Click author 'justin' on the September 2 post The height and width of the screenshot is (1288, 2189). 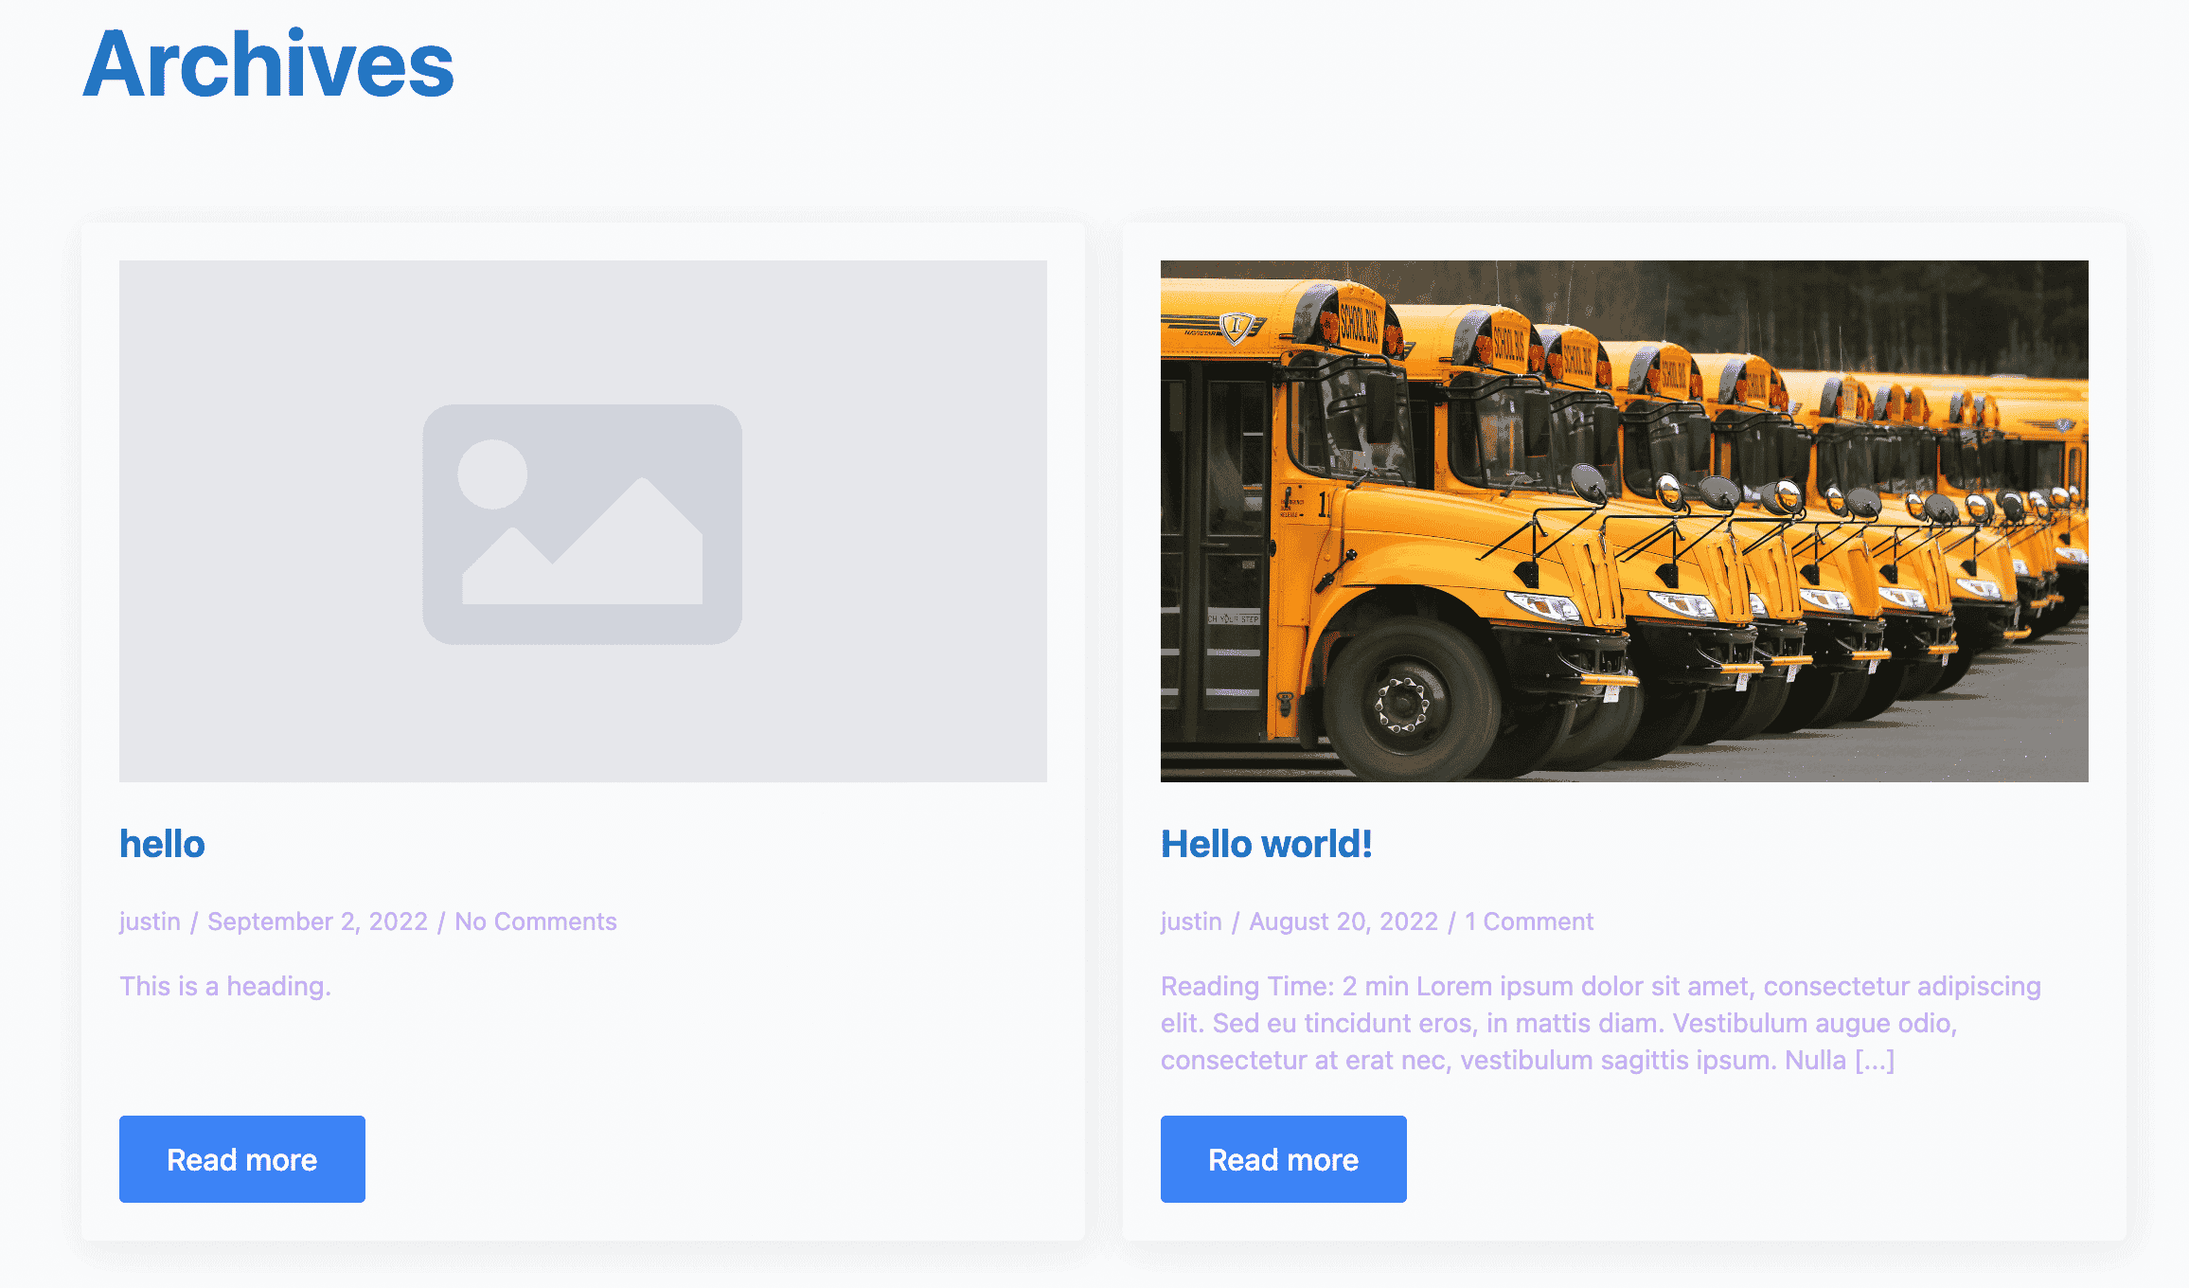tap(150, 921)
